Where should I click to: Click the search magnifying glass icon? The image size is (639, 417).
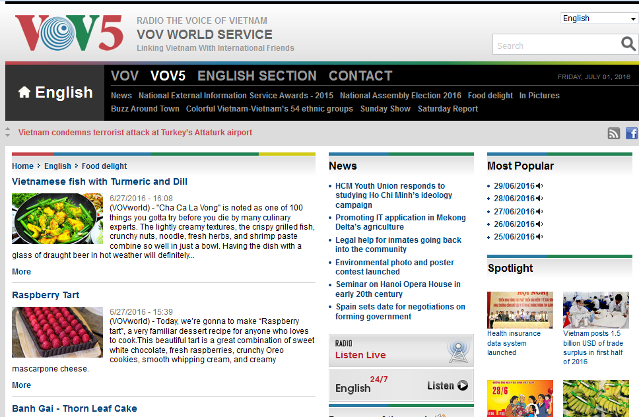(628, 44)
